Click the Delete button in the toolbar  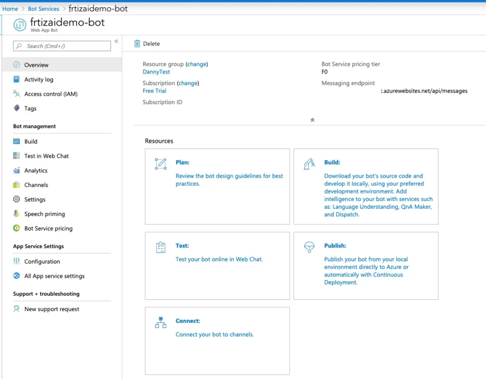(x=147, y=44)
